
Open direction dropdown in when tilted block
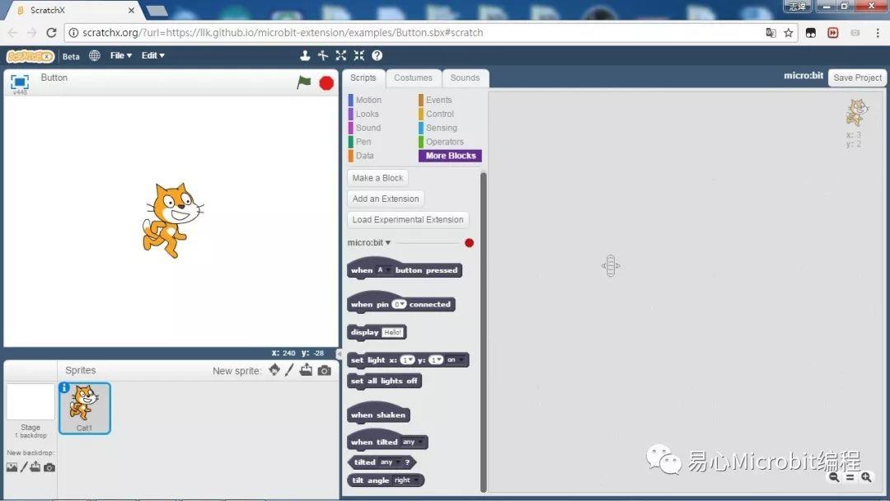pyautogui.click(x=413, y=442)
